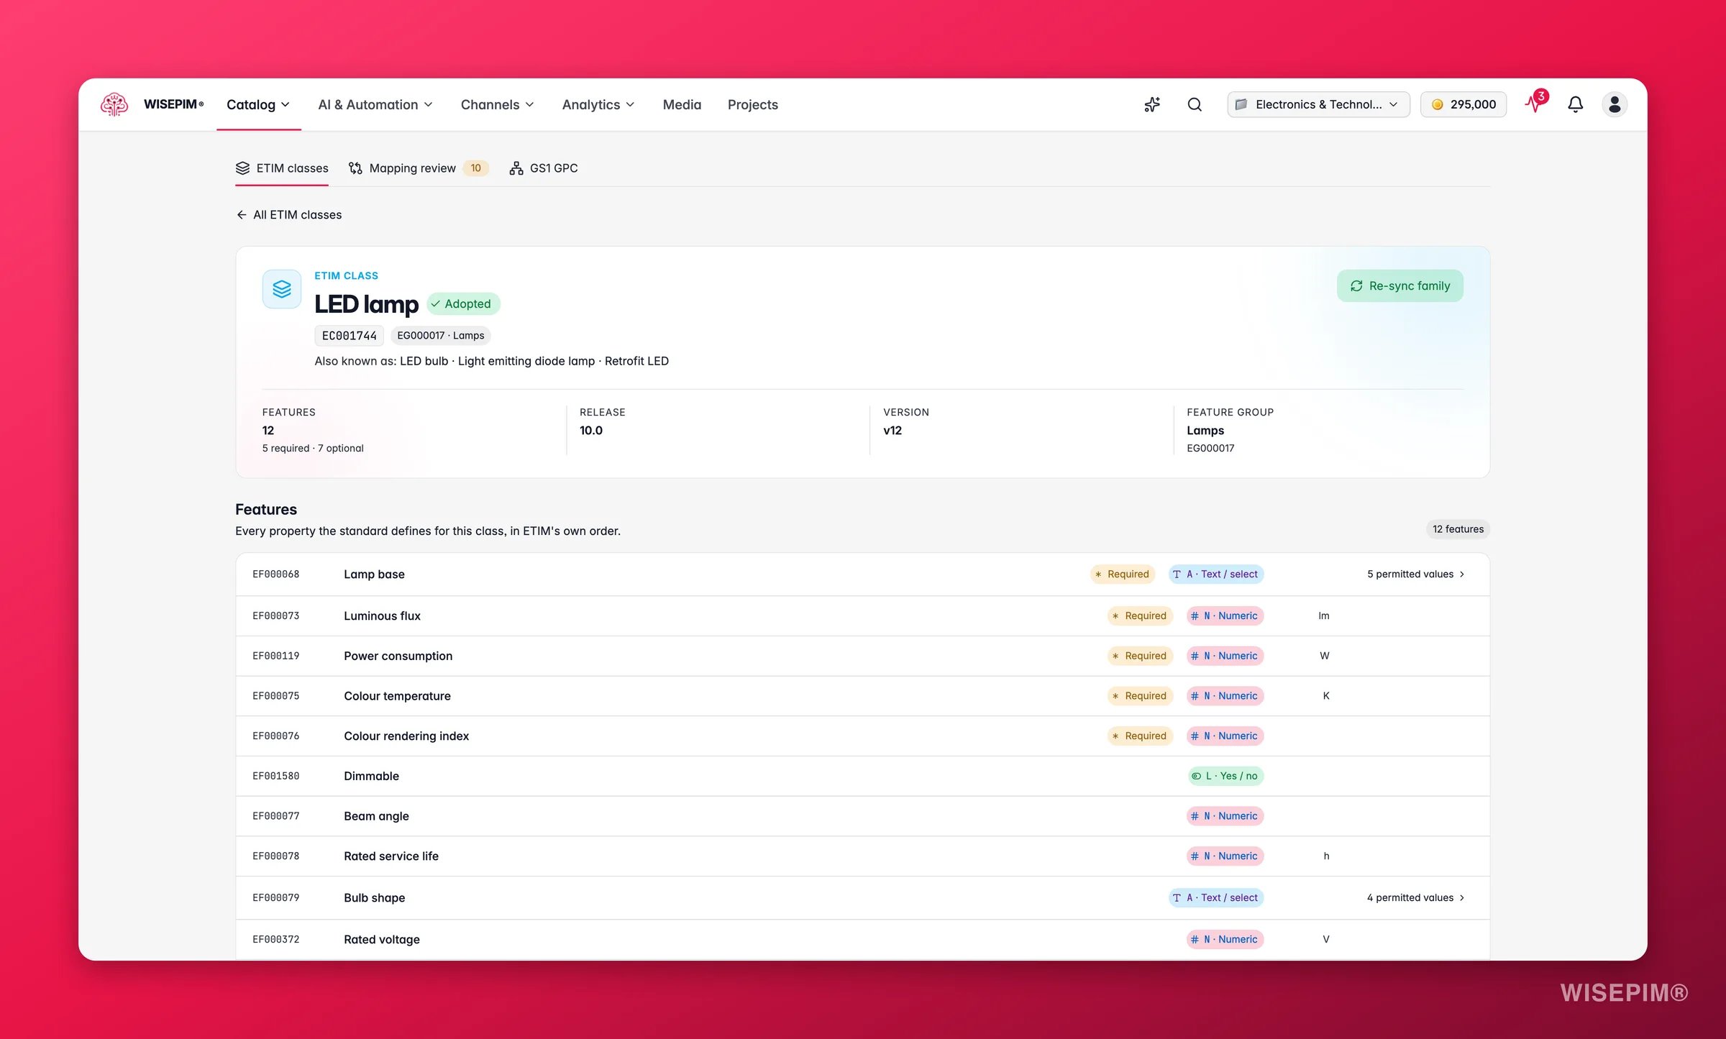1726x1039 pixels.
Task: Switch to the GS1 GPC tab
Action: point(544,168)
